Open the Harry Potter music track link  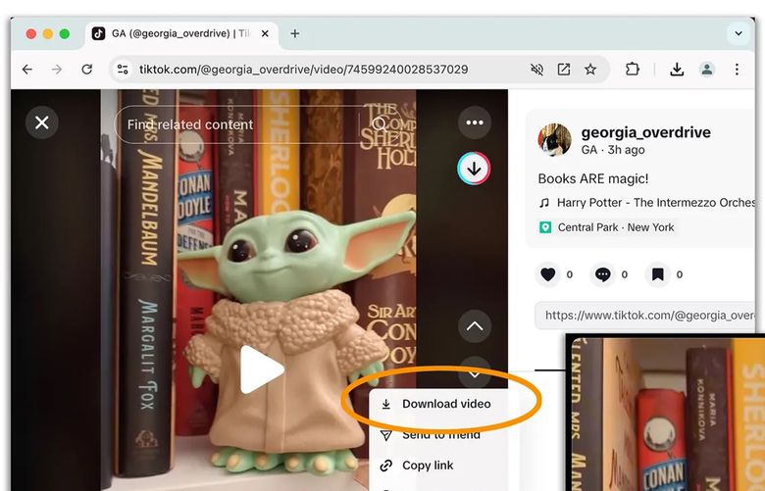649,202
